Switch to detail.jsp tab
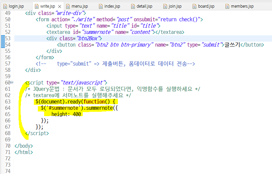272x174 pixels. pos(144,6)
